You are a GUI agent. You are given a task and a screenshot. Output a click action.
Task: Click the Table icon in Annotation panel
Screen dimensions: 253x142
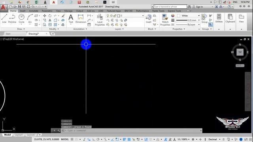coord(89,24)
